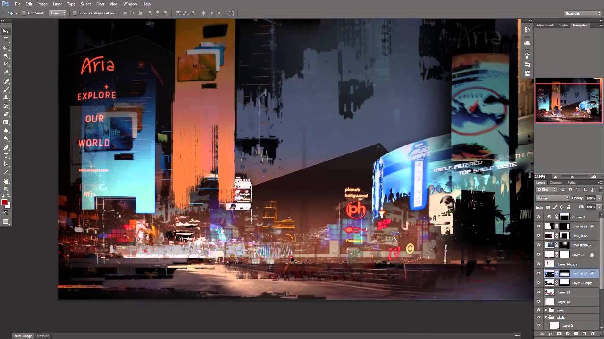Select the Blur tool
The width and height of the screenshot is (604, 339).
[x=6, y=130]
